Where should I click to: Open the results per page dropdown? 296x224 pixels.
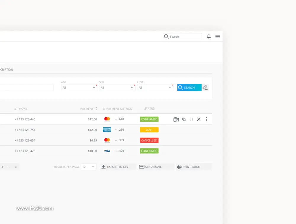click(x=89, y=167)
